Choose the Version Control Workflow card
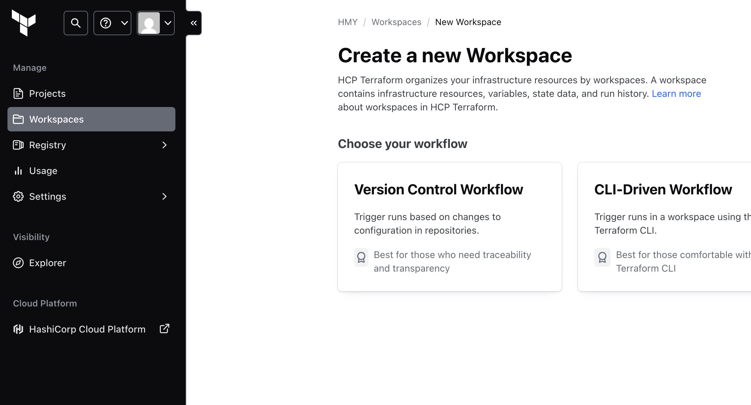751x405 pixels. [450, 227]
